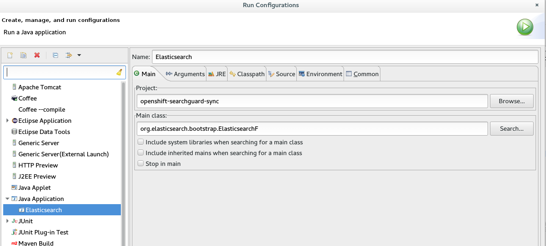Enable Include system libraries when searching
The width and height of the screenshot is (546, 246).
[x=140, y=142]
